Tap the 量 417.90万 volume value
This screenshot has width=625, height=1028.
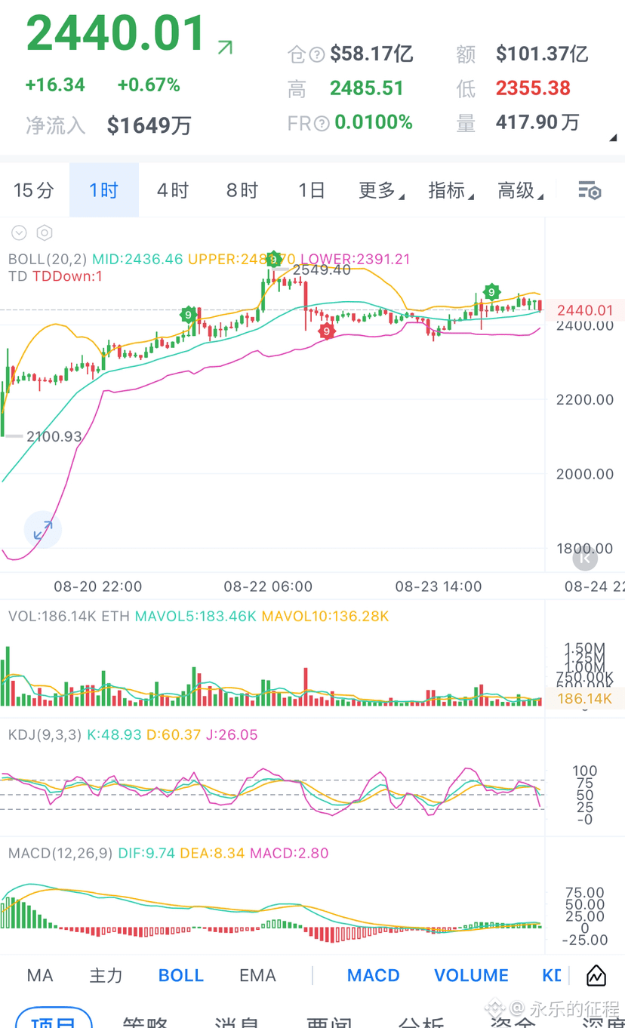[538, 122]
